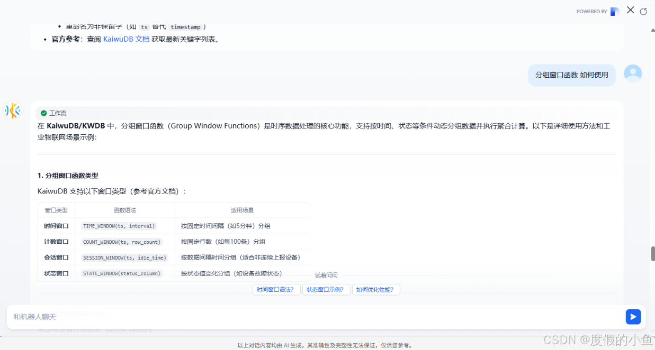Click the TIME_WINDOW(ts, interval) code snippet
Screen dimensions: 655x350
pyautogui.click(x=119, y=226)
